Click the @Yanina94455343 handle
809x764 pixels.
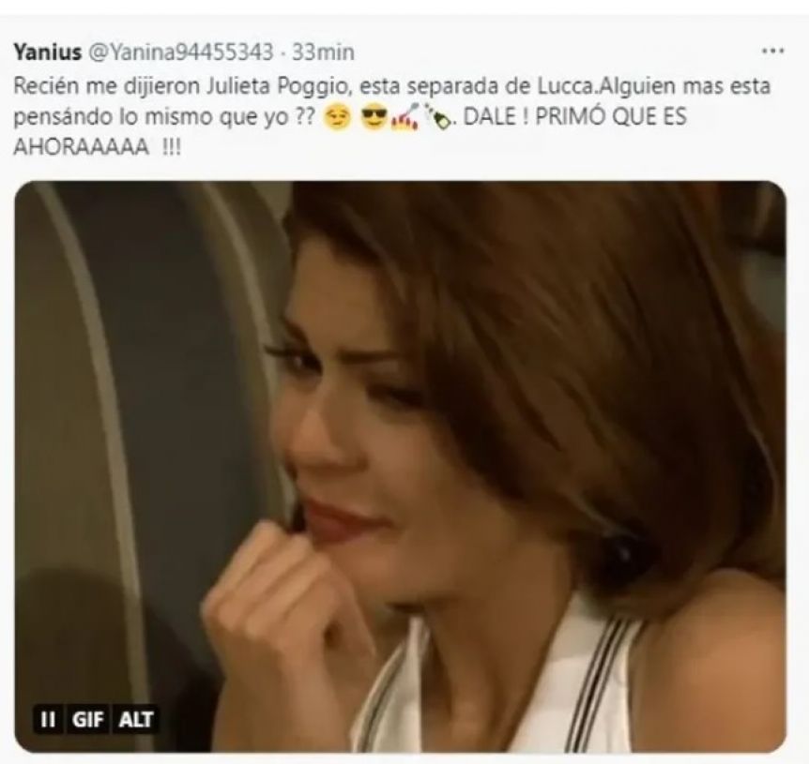click(x=181, y=52)
